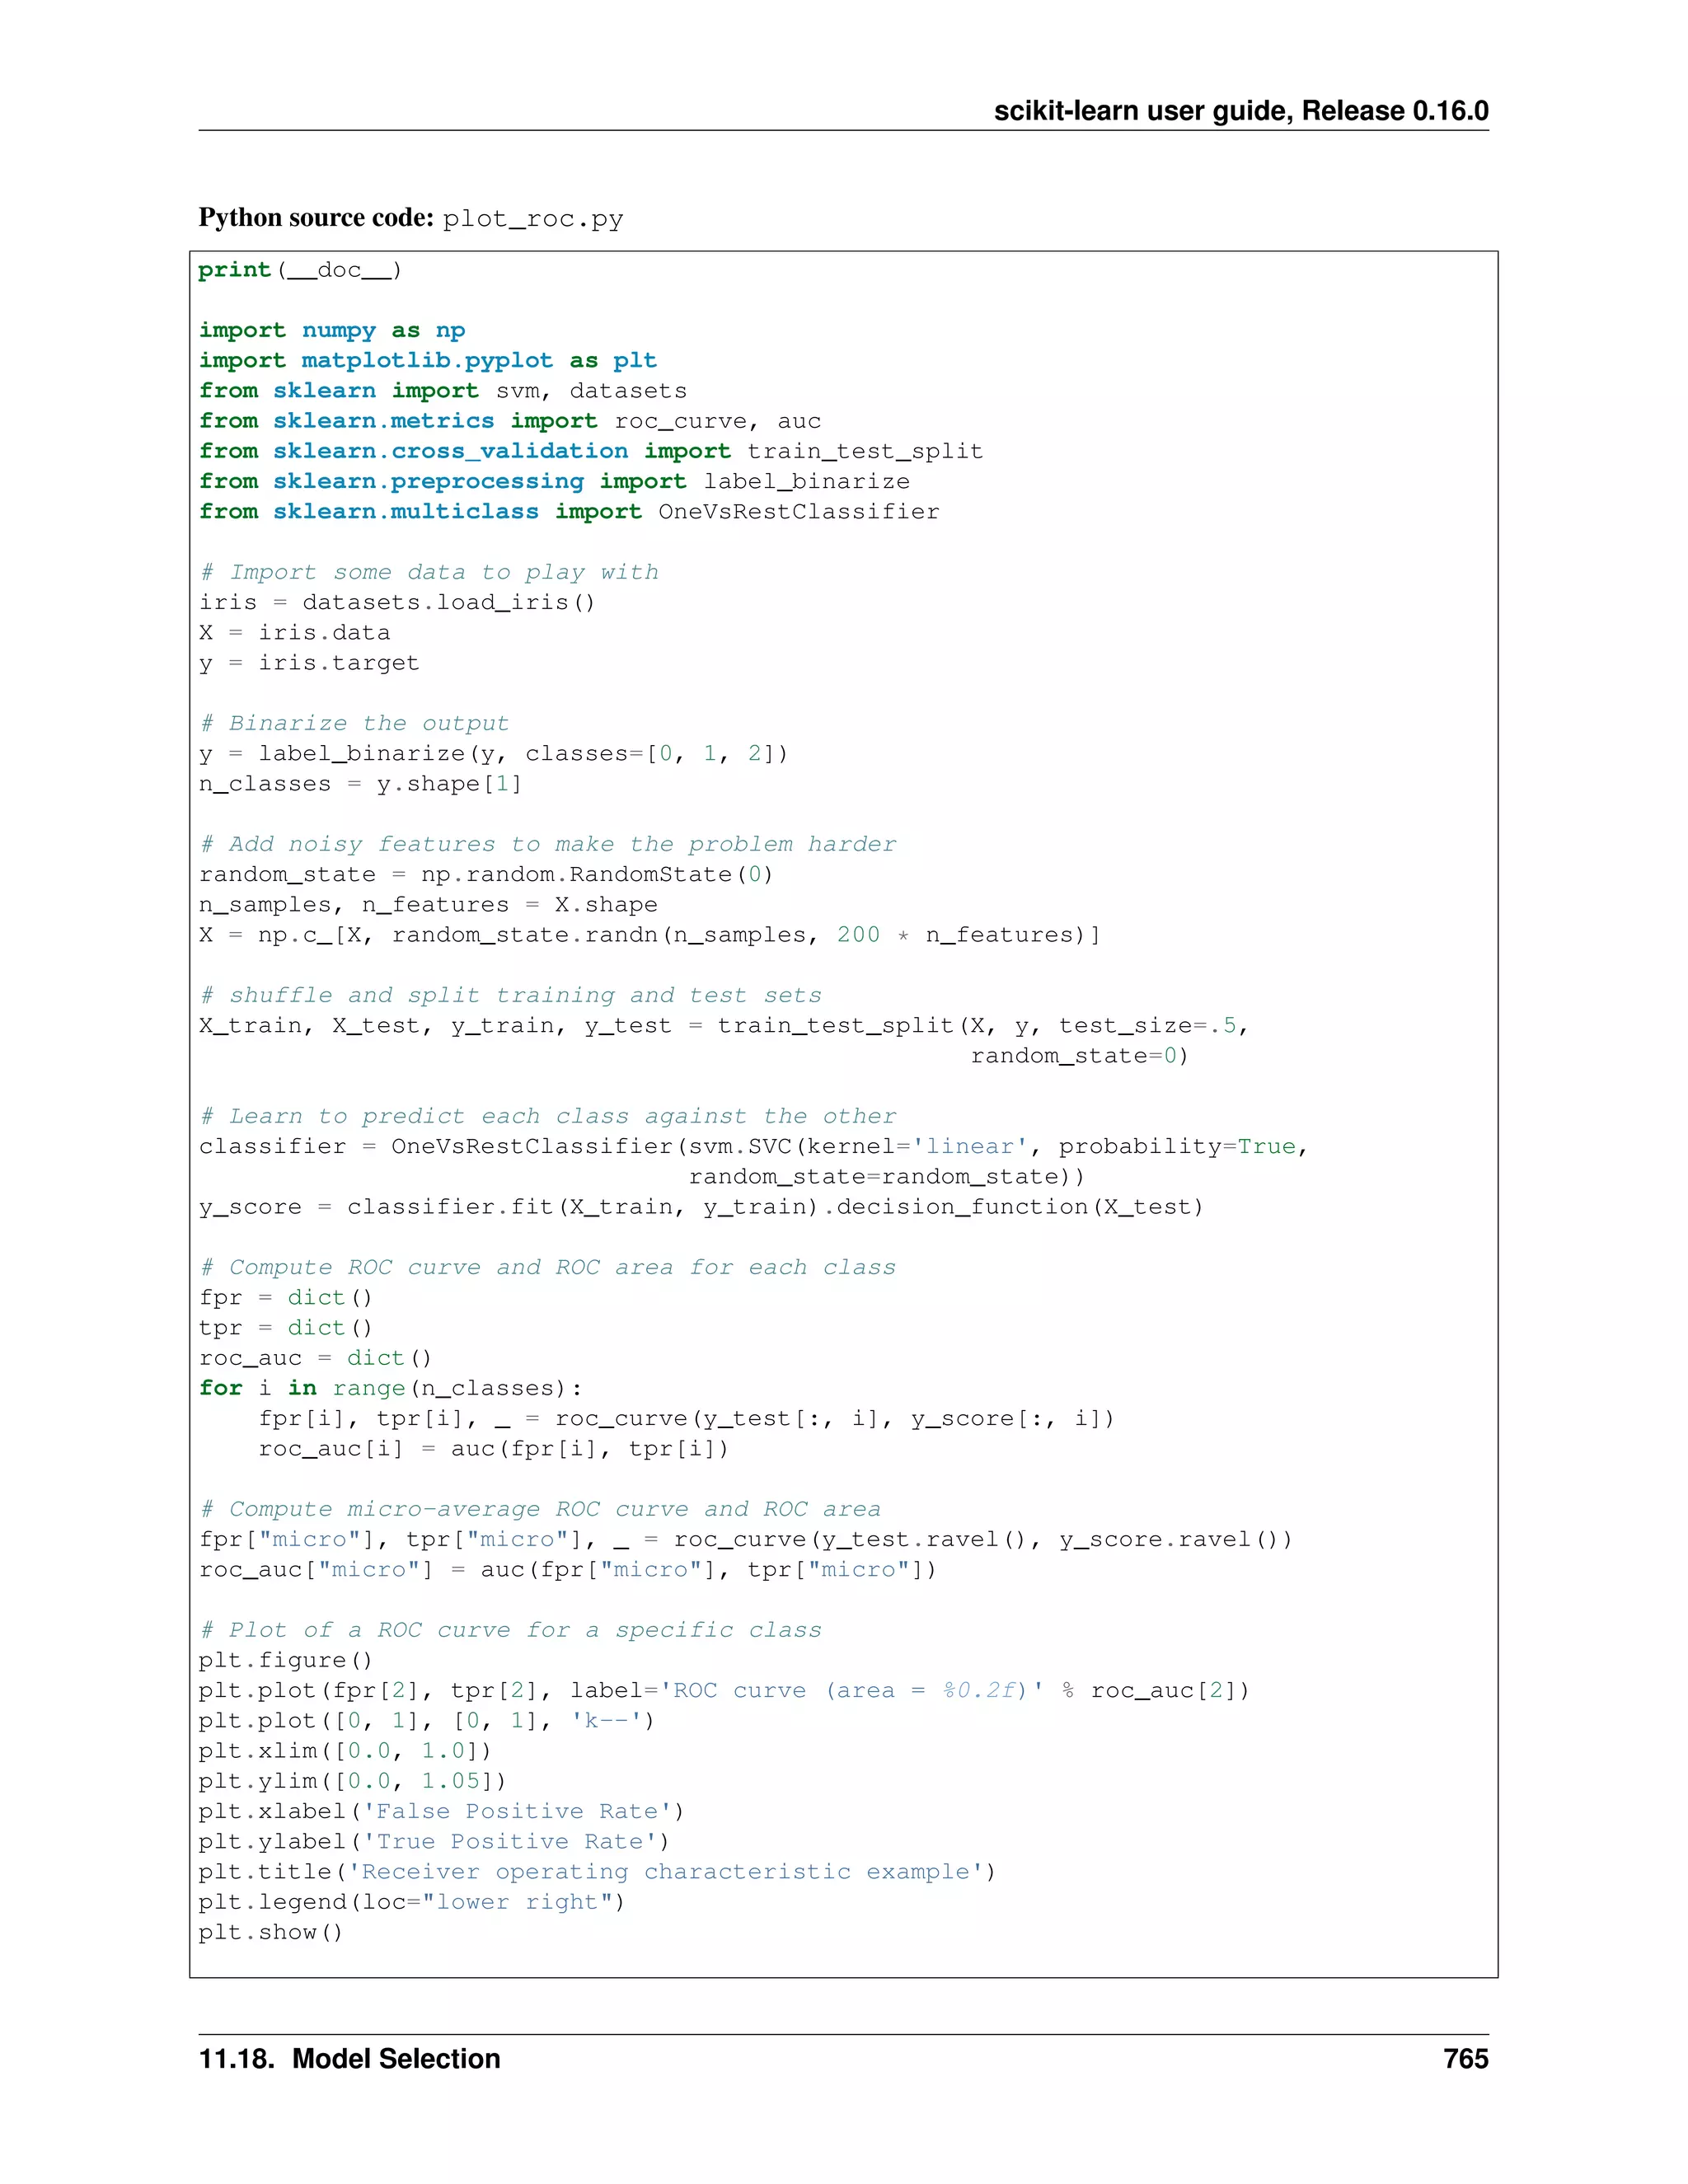The width and height of the screenshot is (1688, 2184).
Task: Click the 'plt.show()' line
Action: pos(271,1932)
